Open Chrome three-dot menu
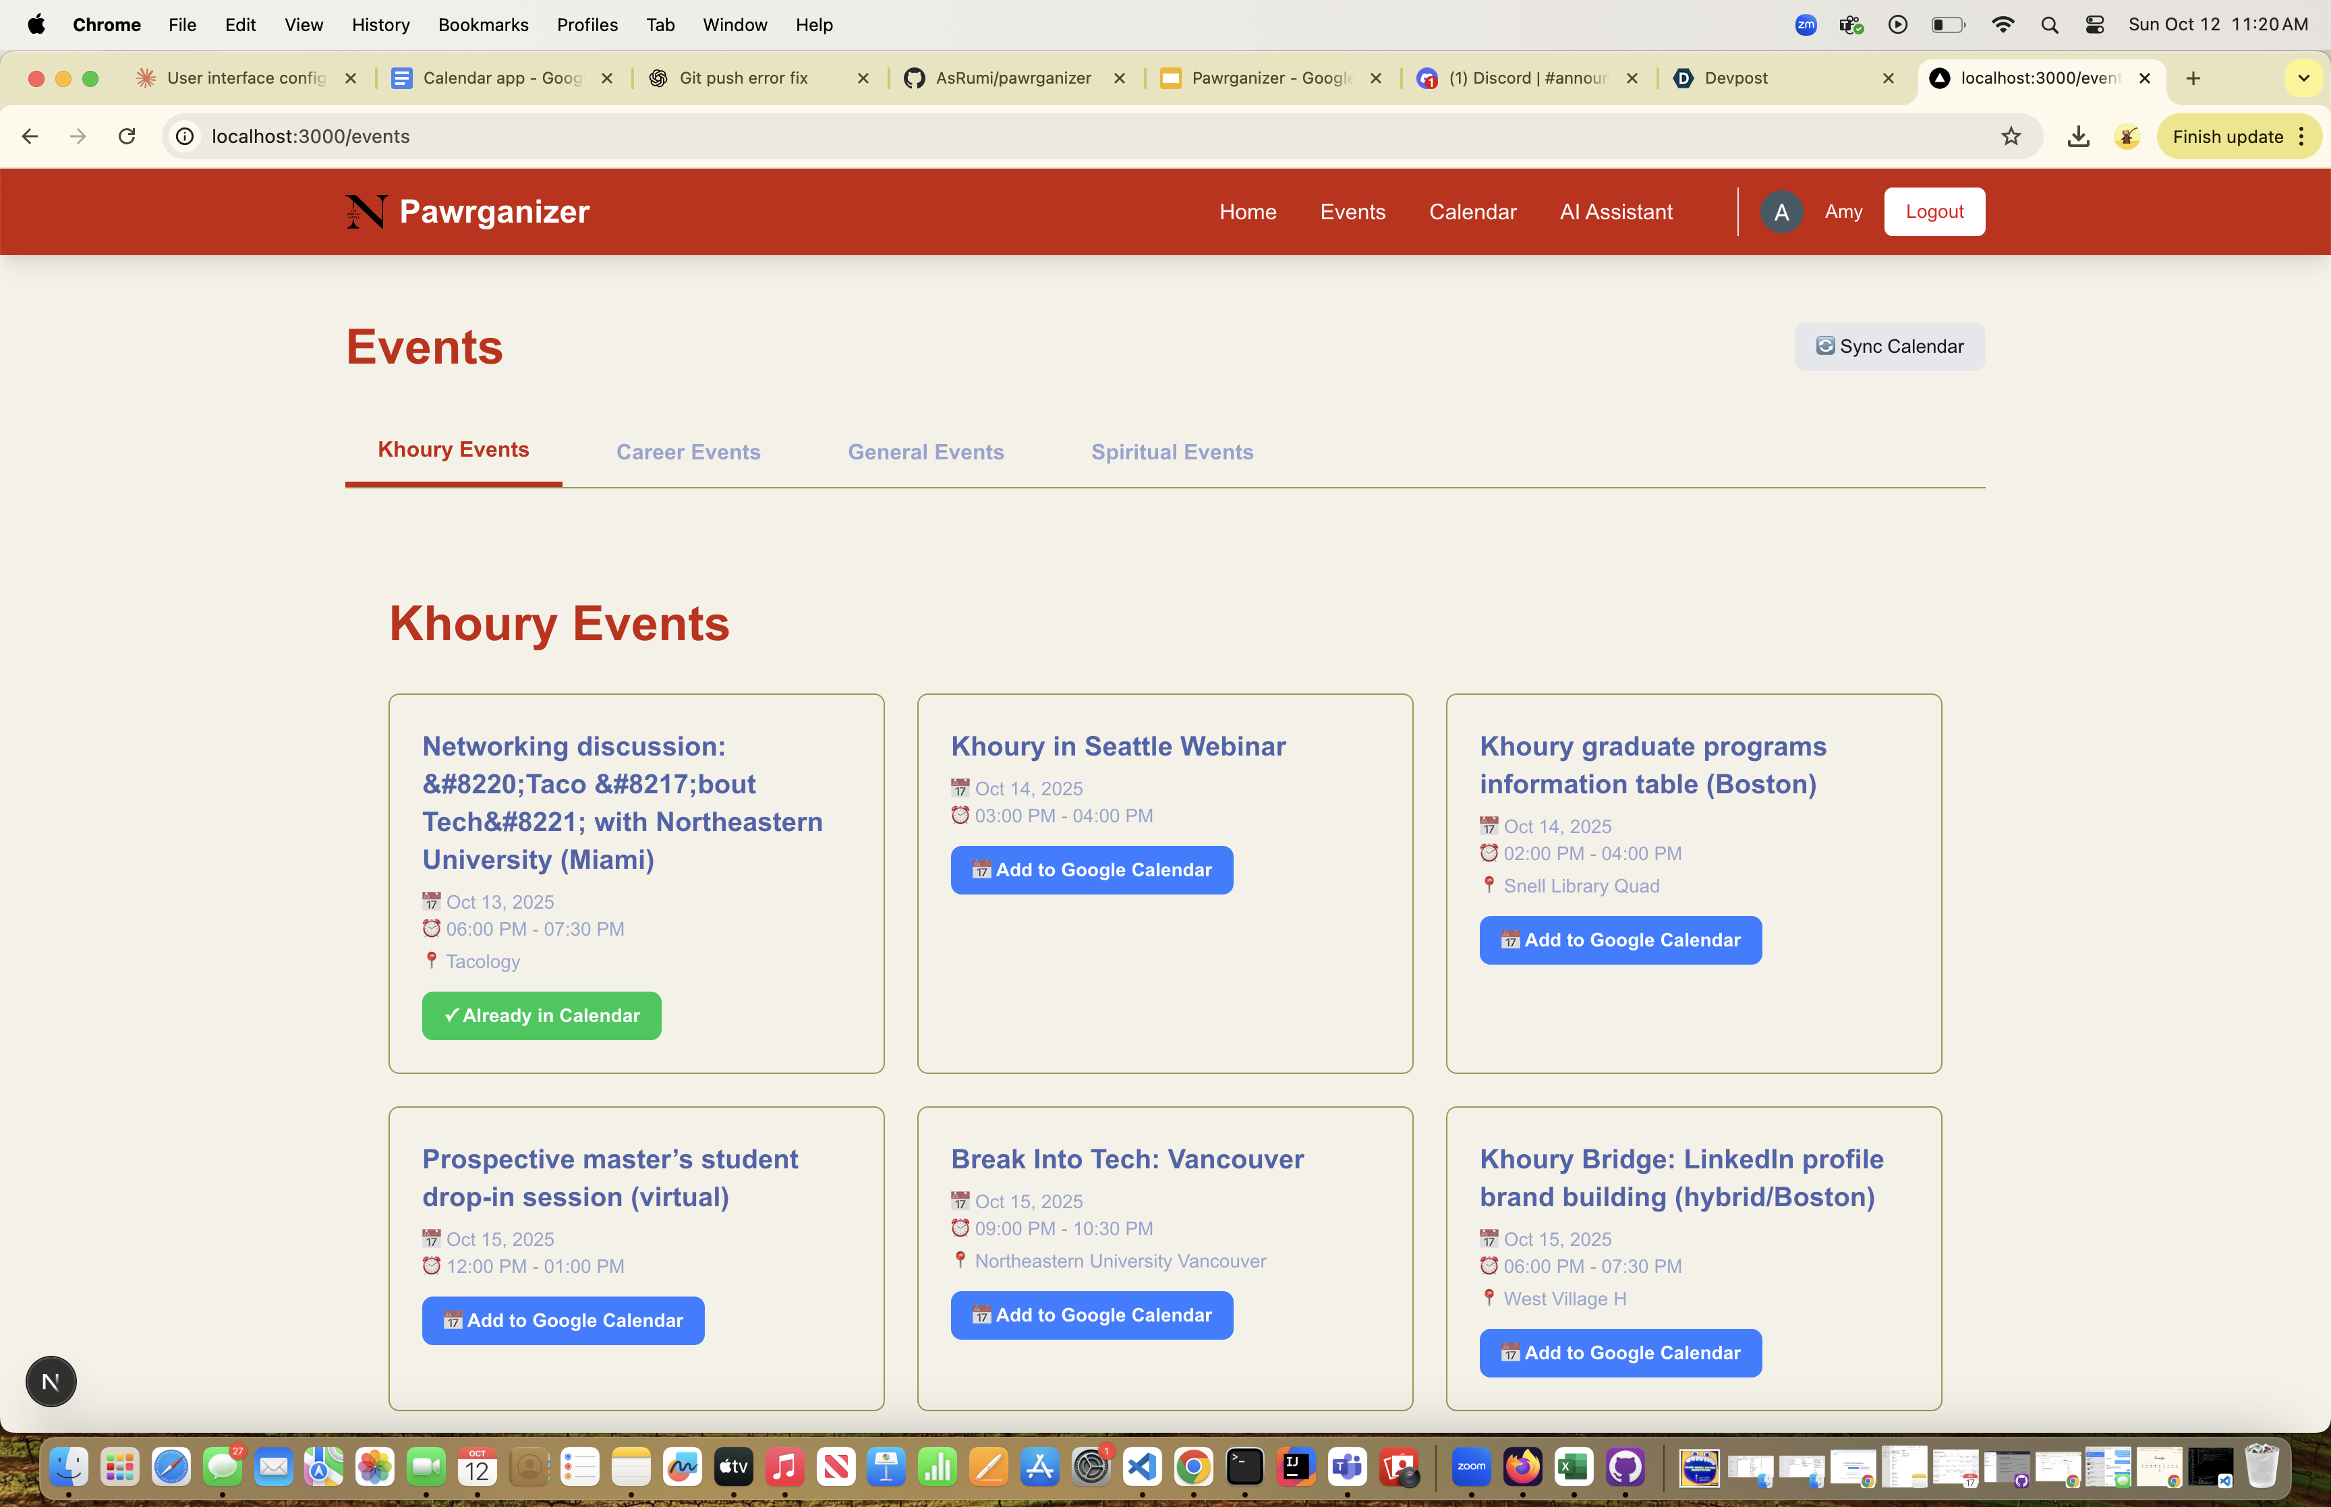Viewport: 2331px width, 1507px height. tap(2301, 136)
